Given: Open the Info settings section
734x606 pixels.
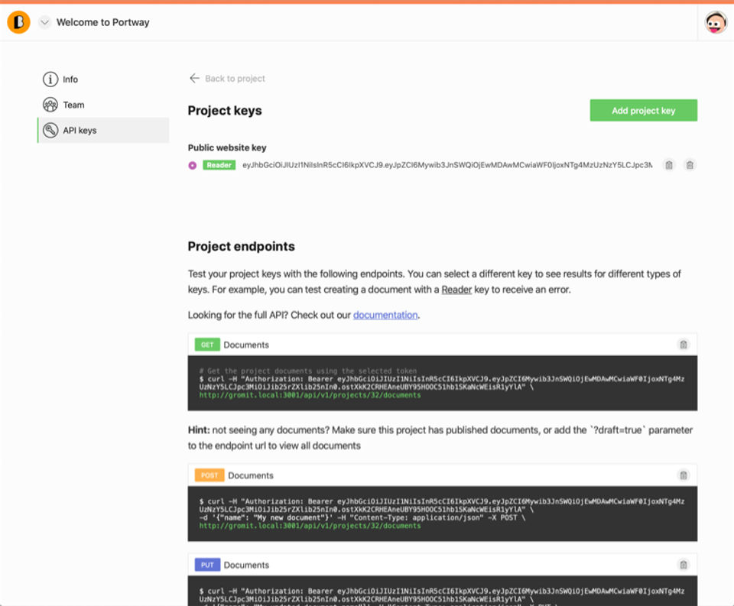Looking at the screenshot, I should click(x=103, y=79).
